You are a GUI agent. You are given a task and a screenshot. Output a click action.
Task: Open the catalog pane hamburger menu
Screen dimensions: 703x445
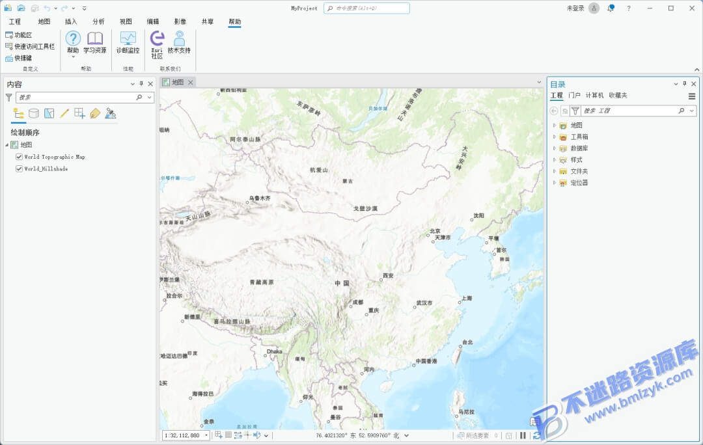point(692,96)
